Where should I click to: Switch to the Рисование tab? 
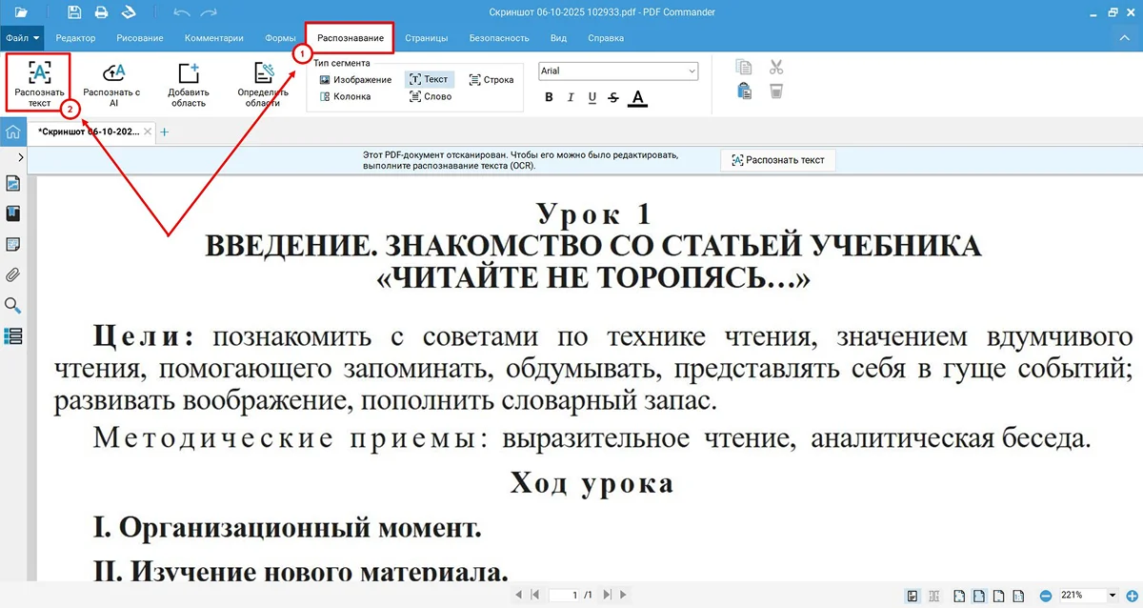pos(139,38)
